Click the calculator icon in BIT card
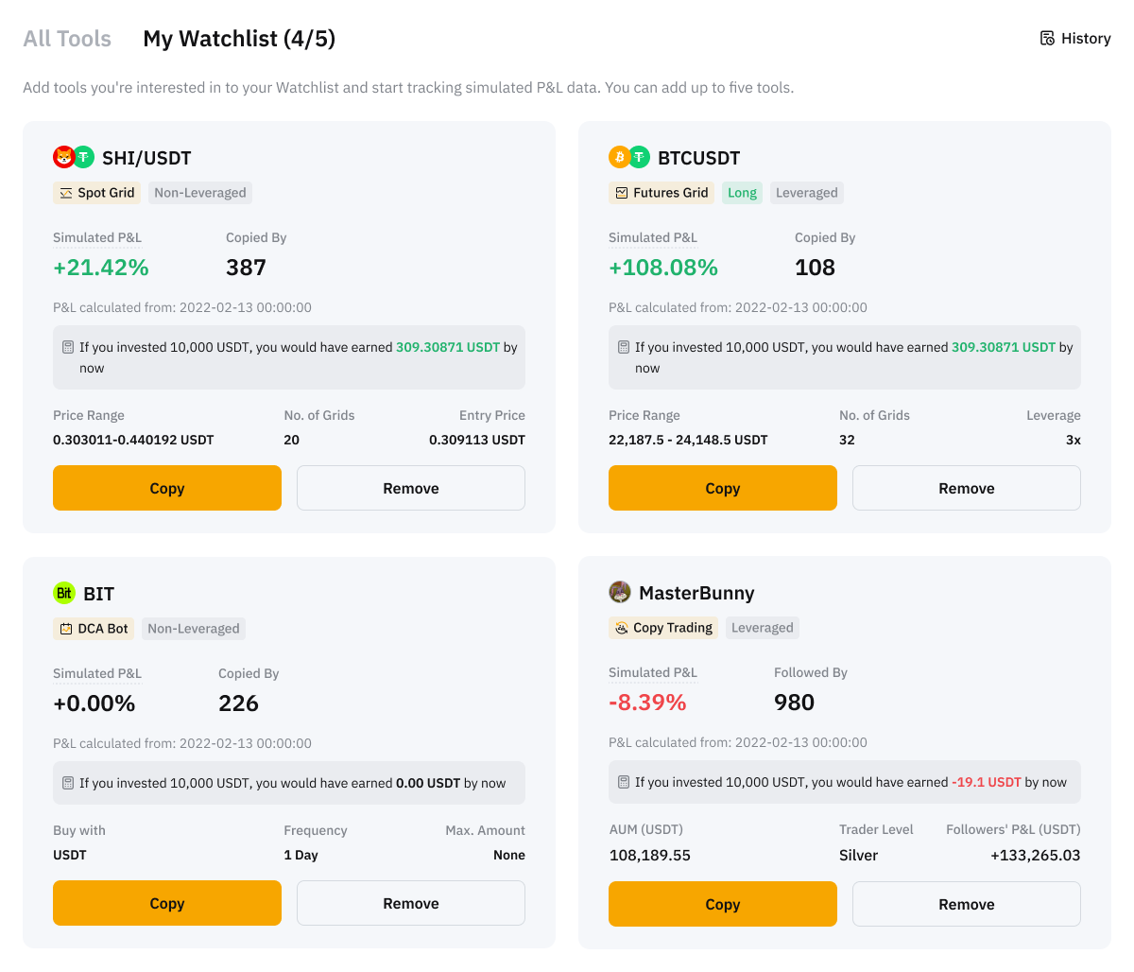 [68, 783]
